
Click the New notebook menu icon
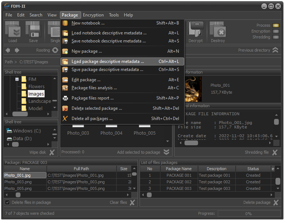tap(65, 23)
